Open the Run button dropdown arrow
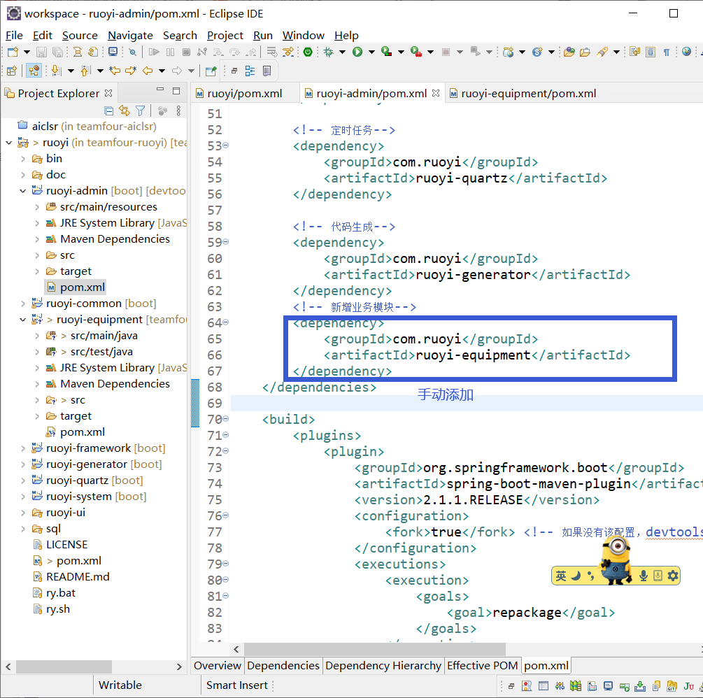The height and width of the screenshot is (698, 703). coord(371,52)
